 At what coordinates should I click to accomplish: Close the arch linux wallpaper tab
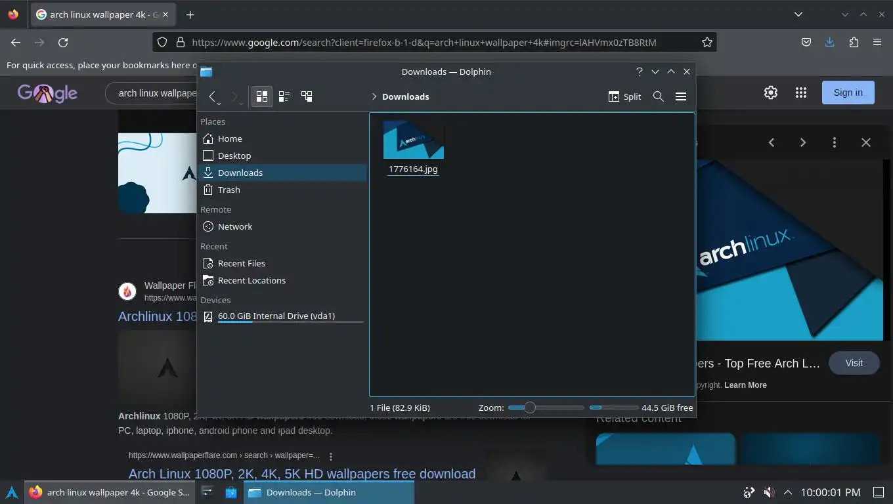[x=165, y=14]
